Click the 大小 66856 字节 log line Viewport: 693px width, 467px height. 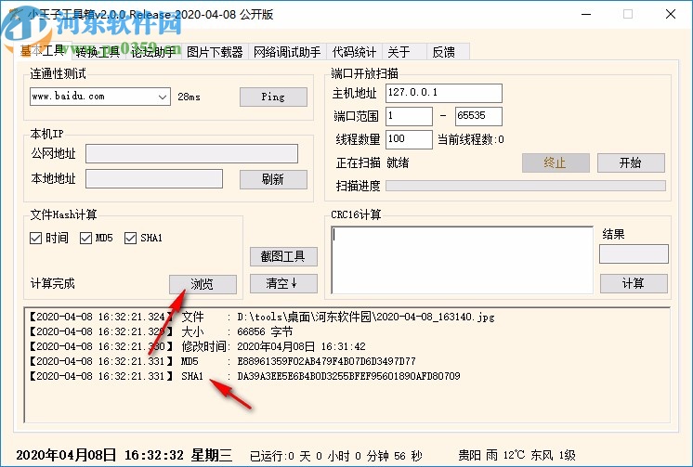pyautogui.click(x=161, y=331)
